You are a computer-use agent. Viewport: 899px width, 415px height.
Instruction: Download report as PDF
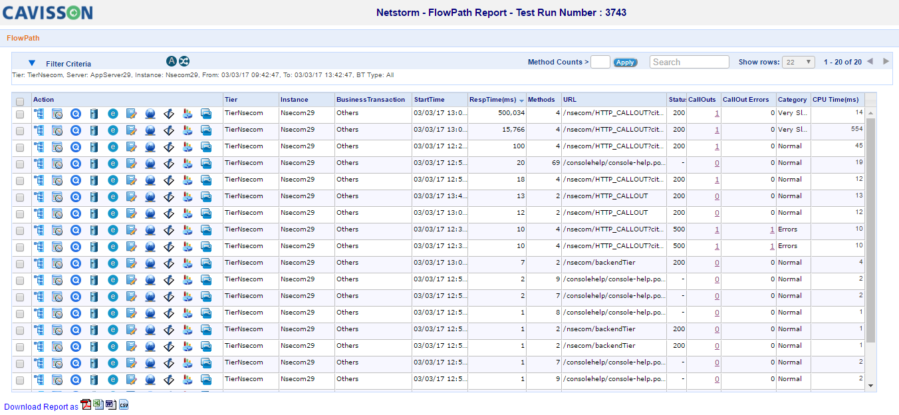(86, 404)
